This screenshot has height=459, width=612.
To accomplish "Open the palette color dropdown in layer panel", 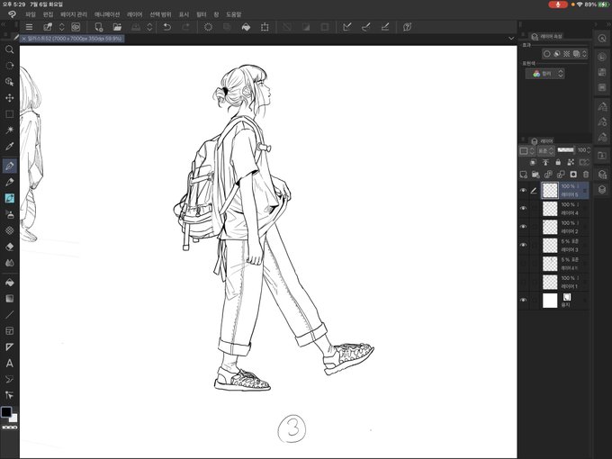I will pos(527,150).
